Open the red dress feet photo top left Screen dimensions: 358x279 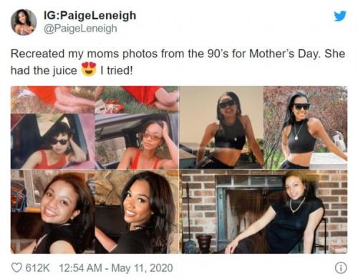click(x=53, y=99)
